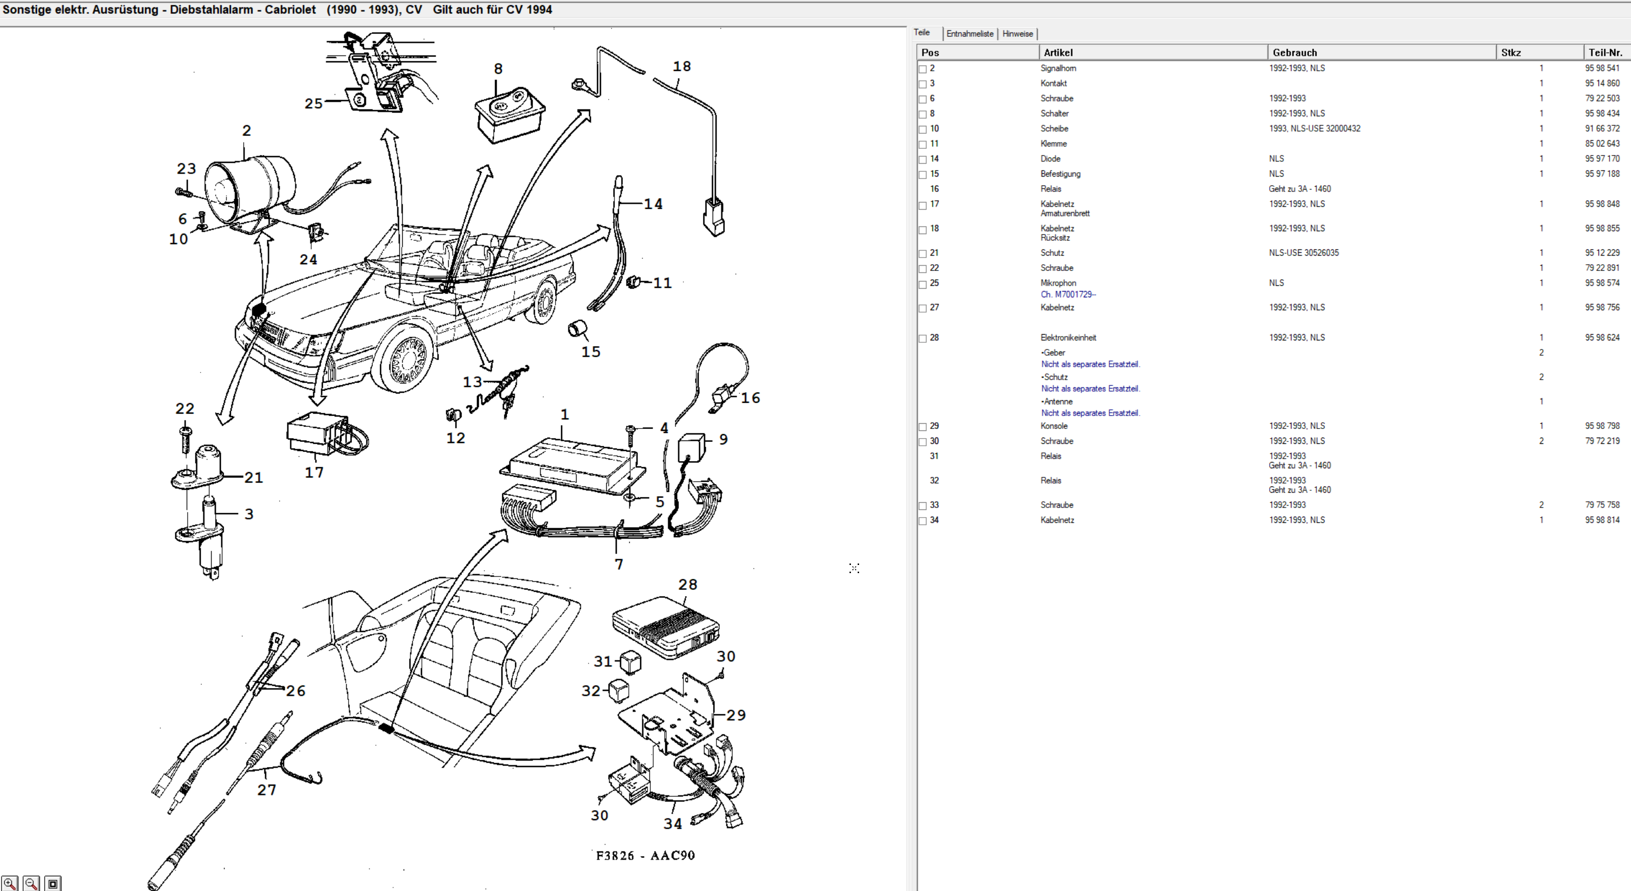Click callout 29 beside the console bracket
The height and width of the screenshot is (891, 1631).
pyautogui.click(x=736, y=715)
